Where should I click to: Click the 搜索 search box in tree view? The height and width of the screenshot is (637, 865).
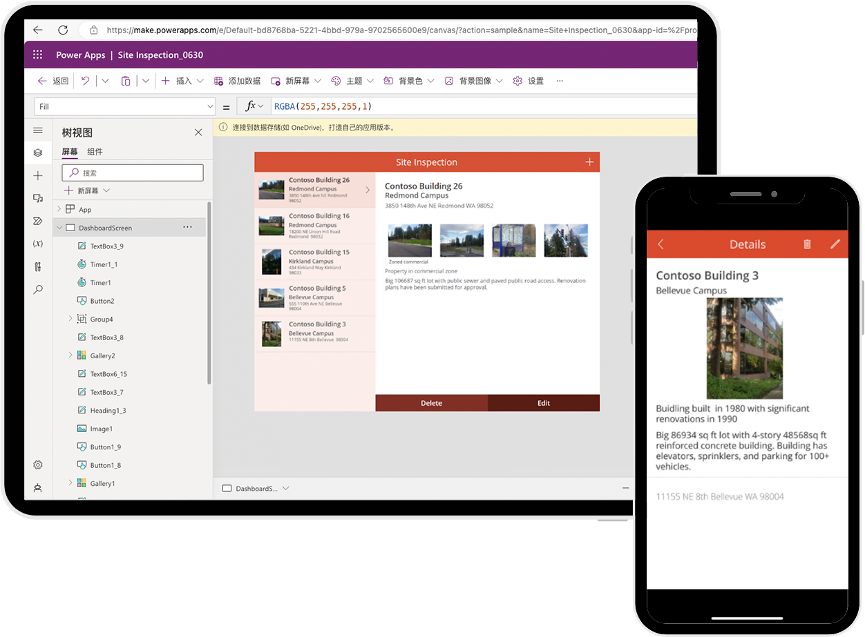coord(133,173)
